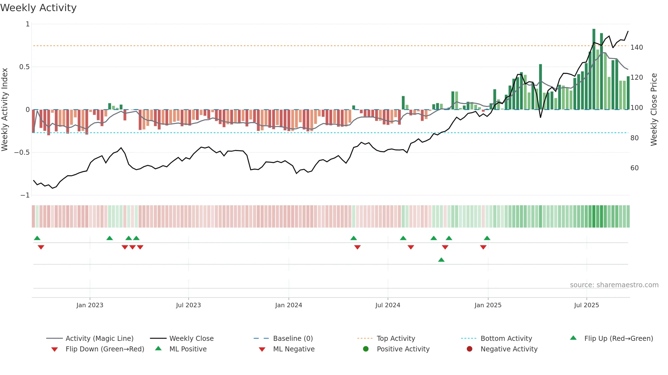This screenshot has width=668, height=375.
Task: Click the Weekly Activity Index axis title
Action: [5, 109]
